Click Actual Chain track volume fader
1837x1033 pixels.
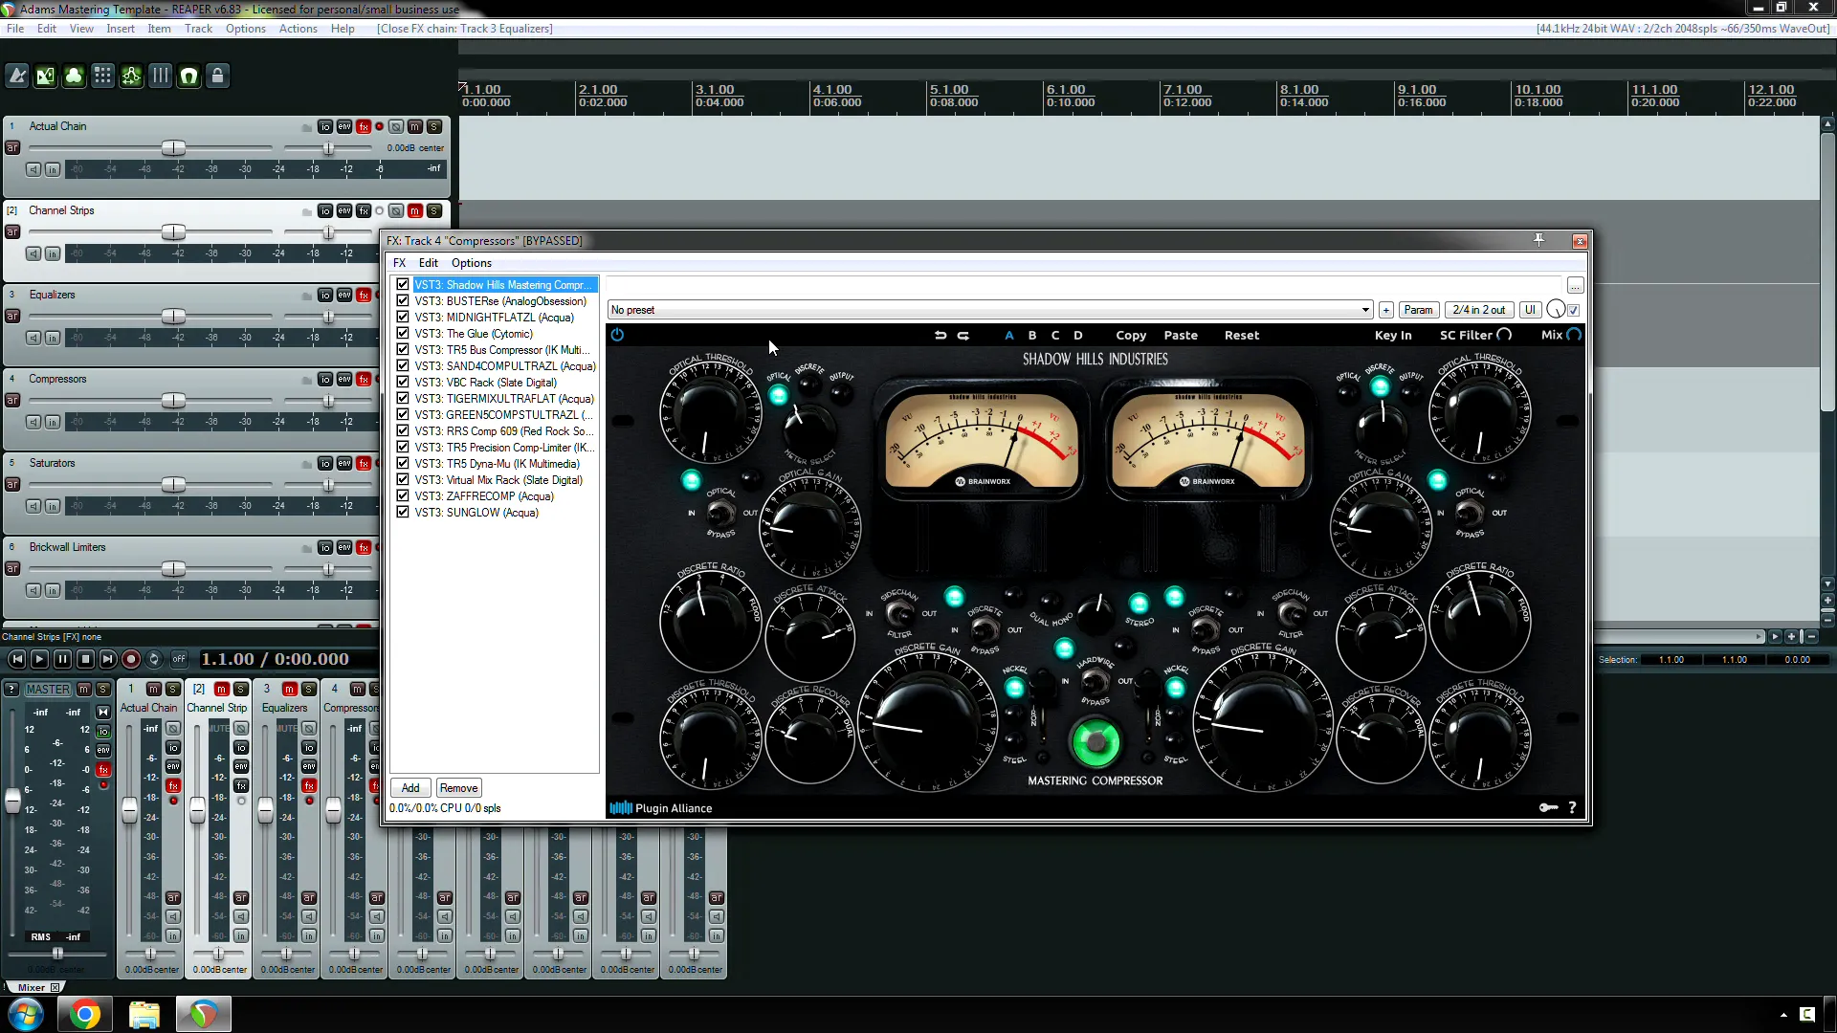point(173,148)
